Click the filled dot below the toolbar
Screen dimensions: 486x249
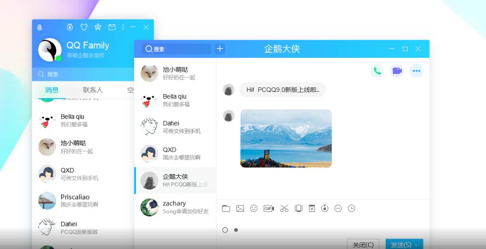[x=236, y=230]
